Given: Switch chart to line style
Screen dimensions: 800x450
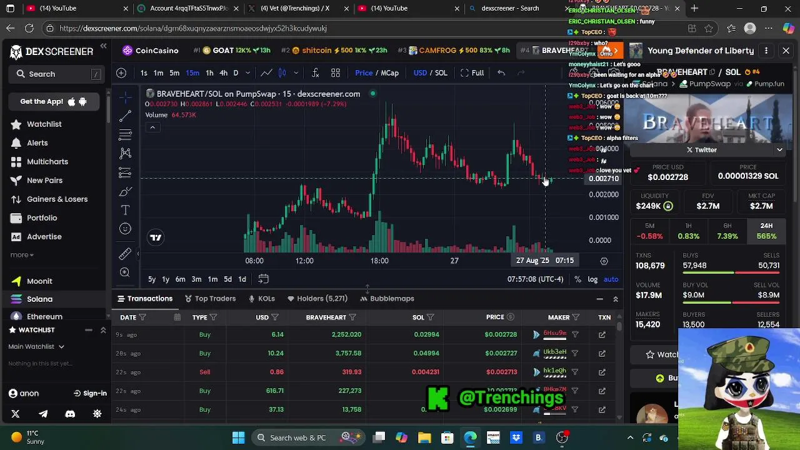Looking at the screenshot, I should pos(266,73).
